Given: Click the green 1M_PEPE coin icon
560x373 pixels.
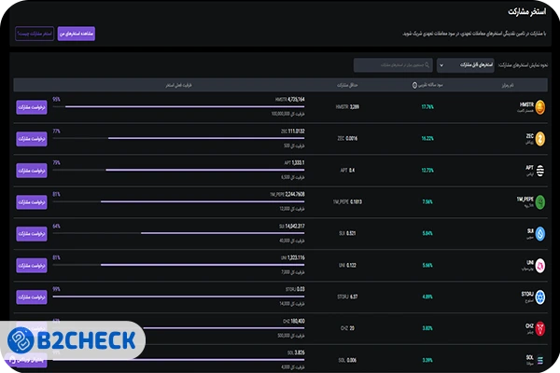Looking at the screenshot, I should tap(540, 201).
